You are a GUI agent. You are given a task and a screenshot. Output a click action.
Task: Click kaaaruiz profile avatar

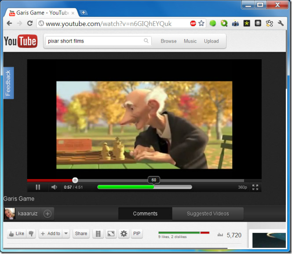click(10, 214)
